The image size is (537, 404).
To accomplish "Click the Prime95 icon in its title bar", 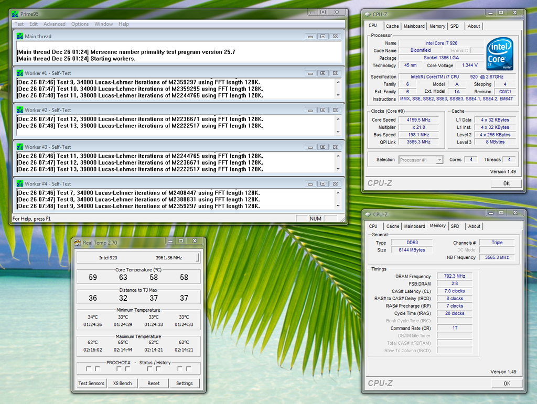I will [15, 14].
